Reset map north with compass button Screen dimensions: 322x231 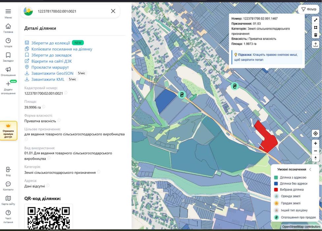pyautogui.click(x=316, y=158)
